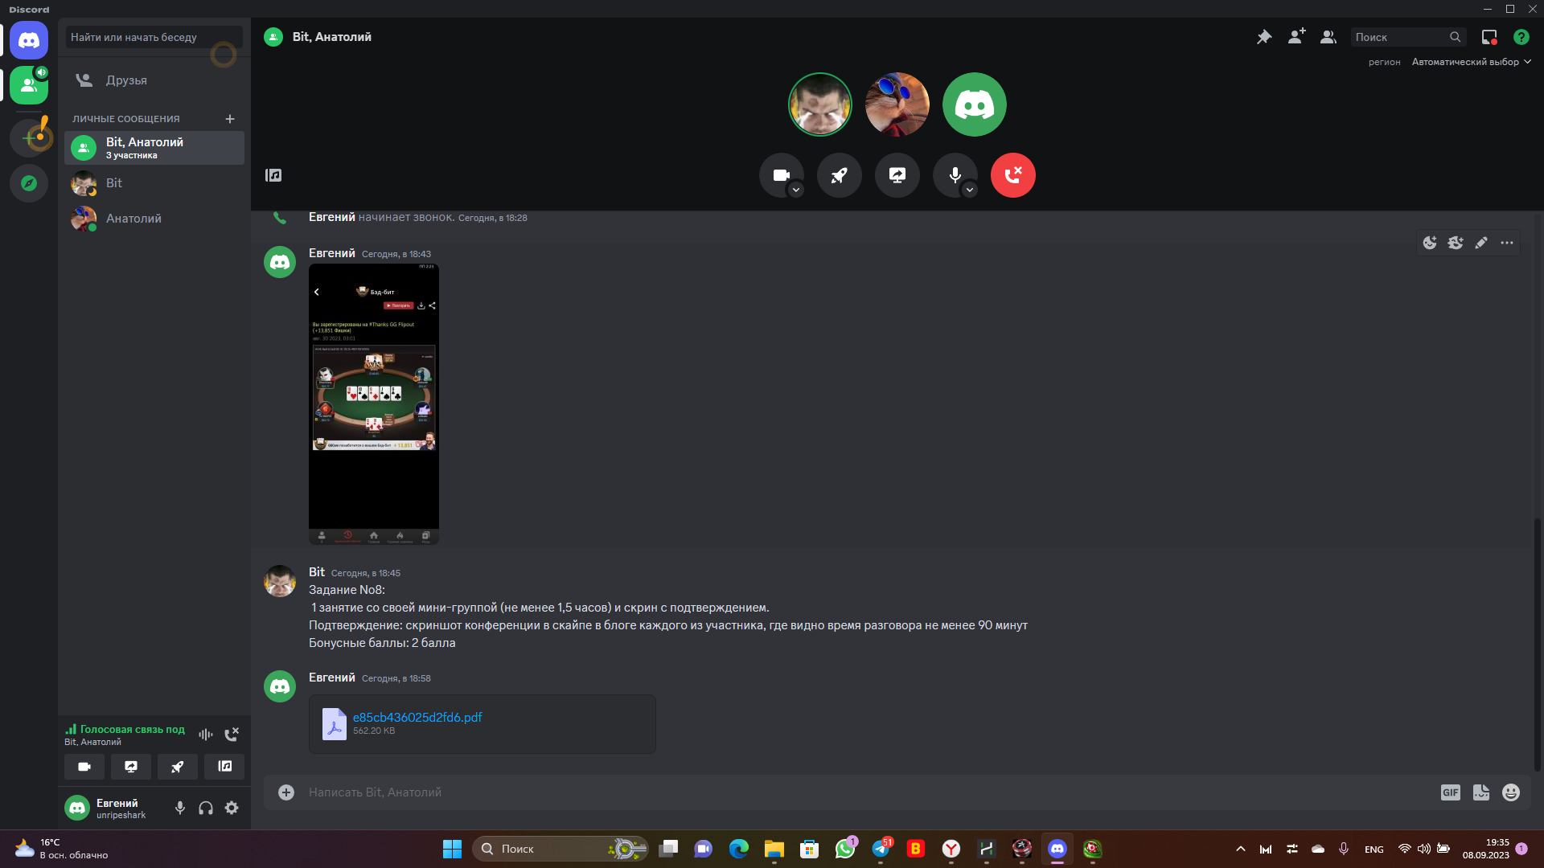Viewport: 1544px width, 868px height.
Task: Select the green group call server icon
Action: click(29, 85)
